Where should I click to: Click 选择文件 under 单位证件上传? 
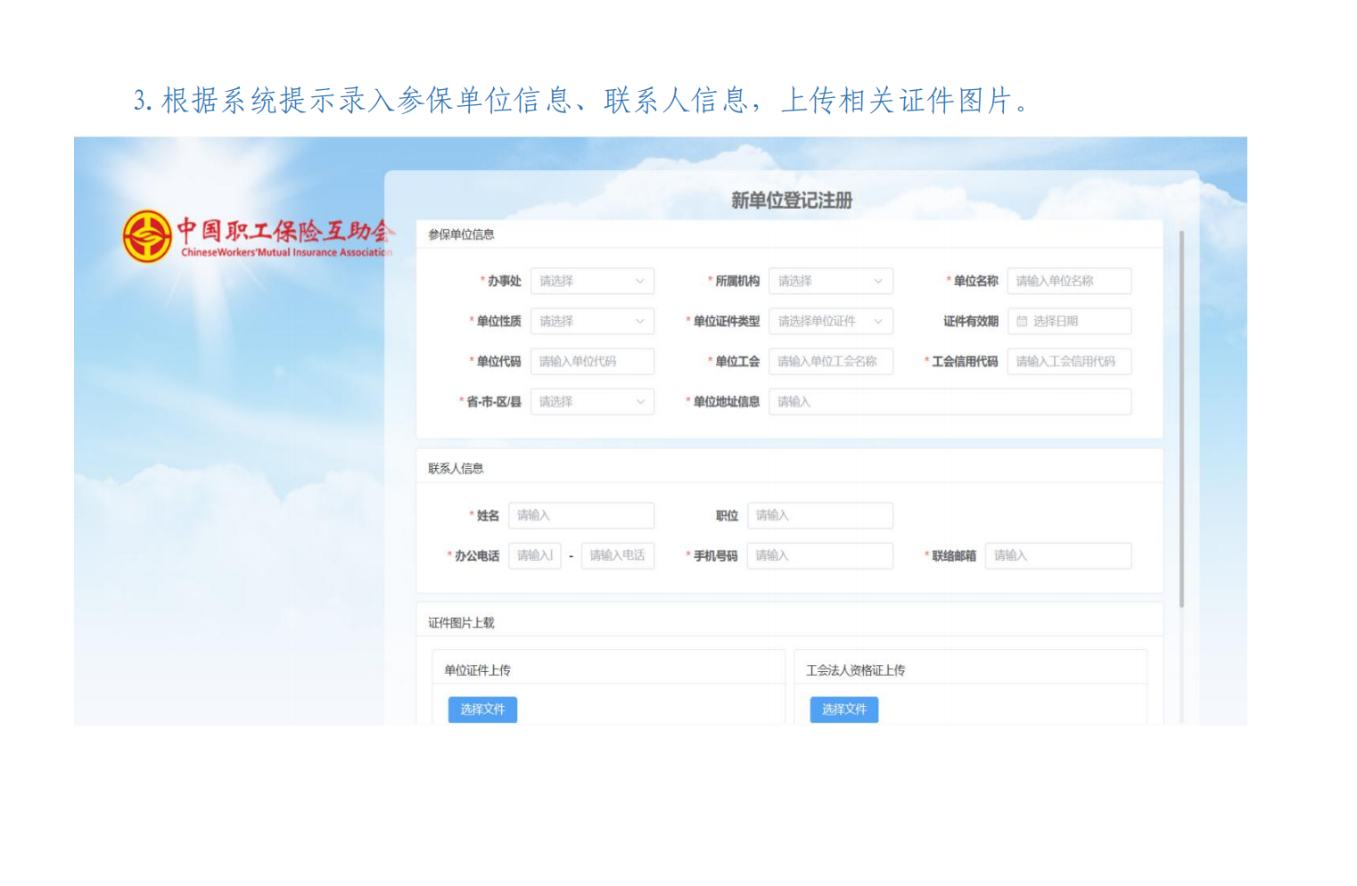point(482,710)
